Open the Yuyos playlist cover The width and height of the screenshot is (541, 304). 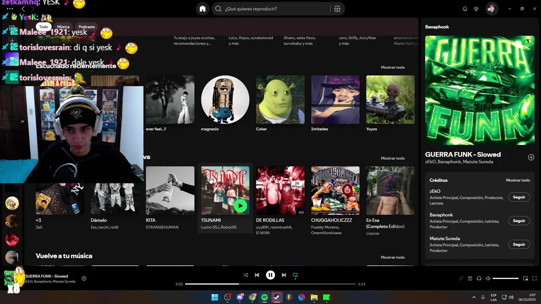[x=391, y=100]
